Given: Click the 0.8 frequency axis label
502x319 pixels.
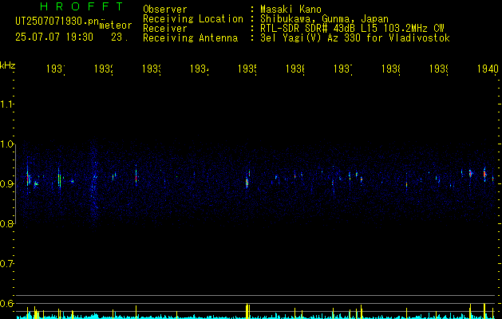Looking at the screenshot, I should pos(7,223).
